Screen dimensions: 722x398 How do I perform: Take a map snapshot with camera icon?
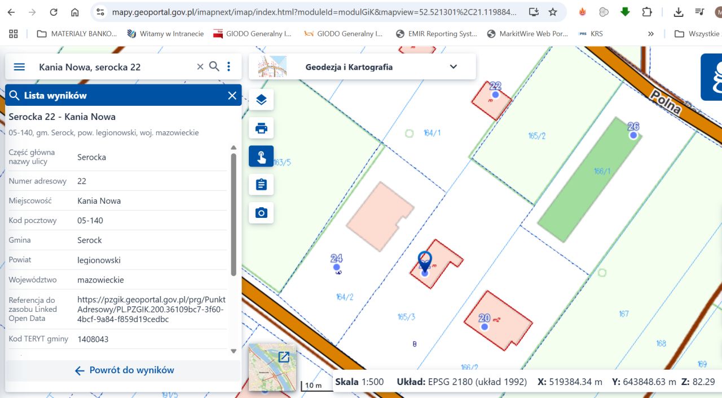pos(261,213)
